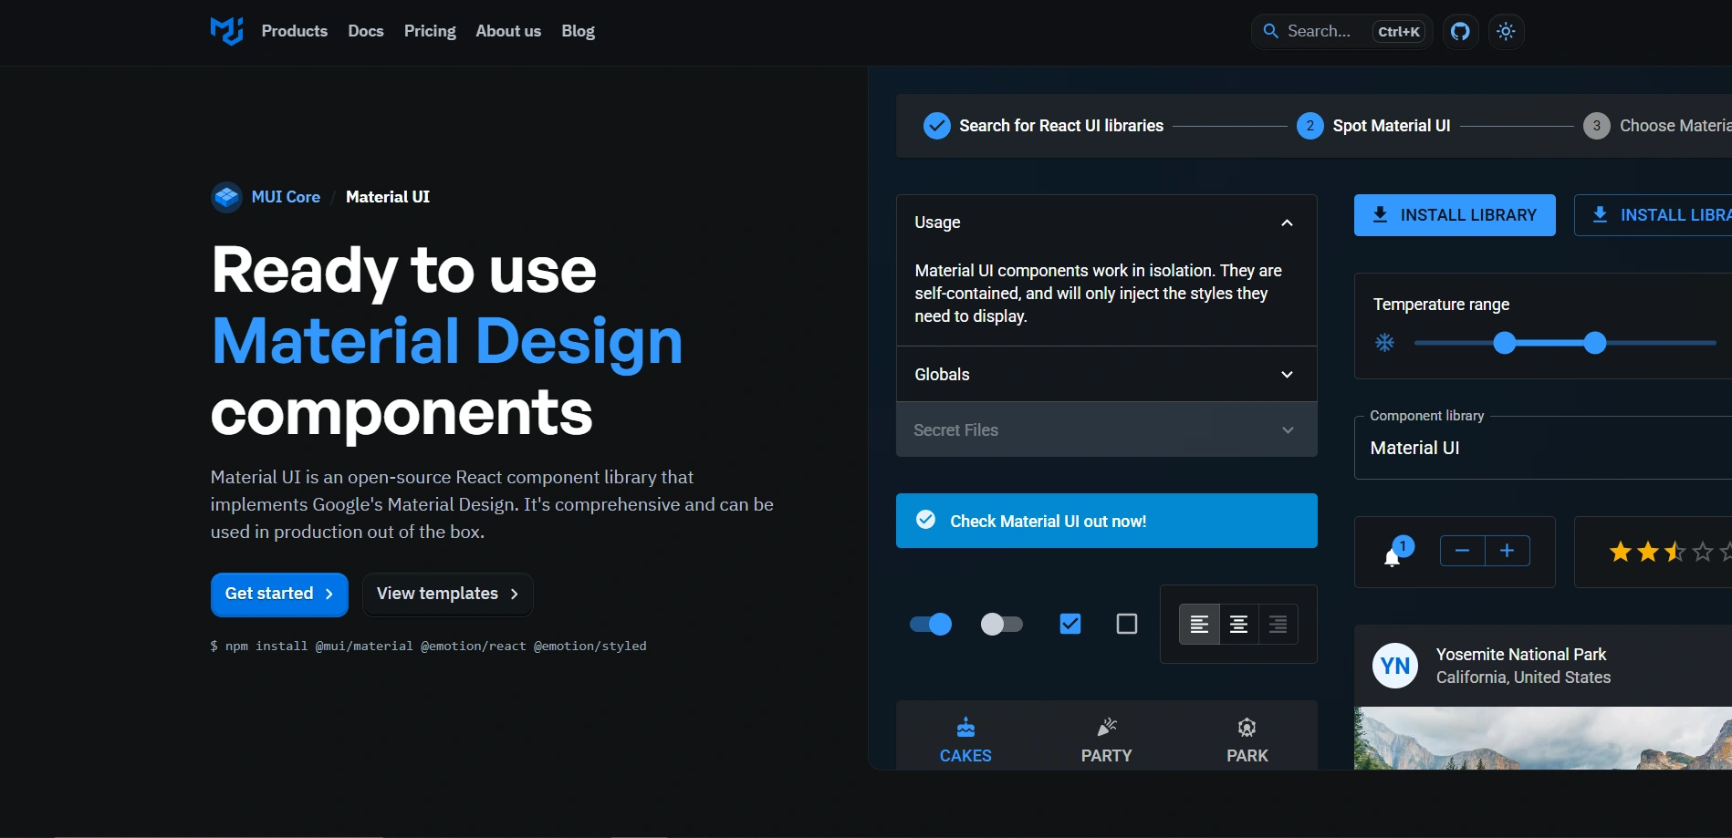
Task: Choose left text alignment
Action: coord(1199,625)
